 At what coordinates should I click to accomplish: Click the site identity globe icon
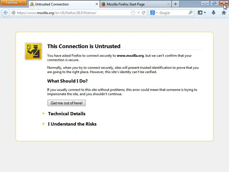point(13,13)
